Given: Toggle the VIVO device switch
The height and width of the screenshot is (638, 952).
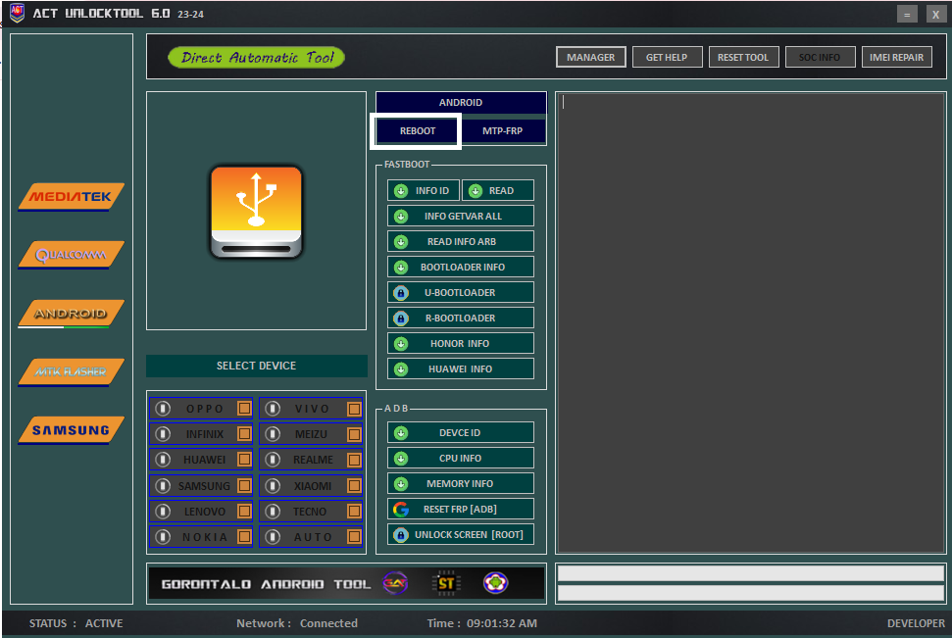Looking at the screenshot, I should coord(273,409).
